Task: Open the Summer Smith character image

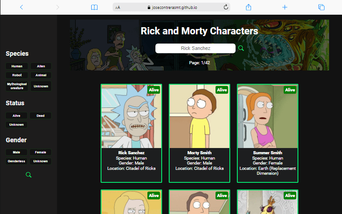Action: click(267, 116)
